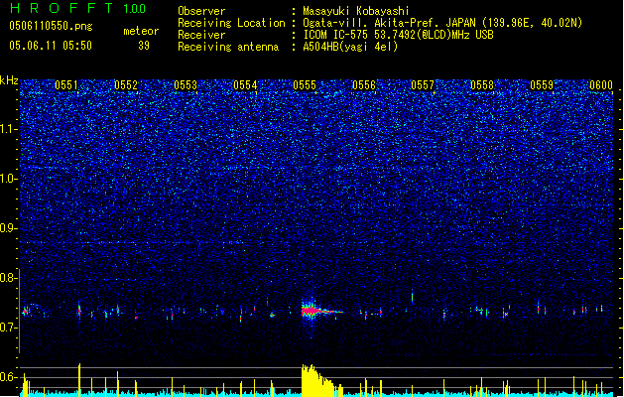Click the "Receiver" field label
The height and width of the screenshot is (397, 624).
[201, 35]
